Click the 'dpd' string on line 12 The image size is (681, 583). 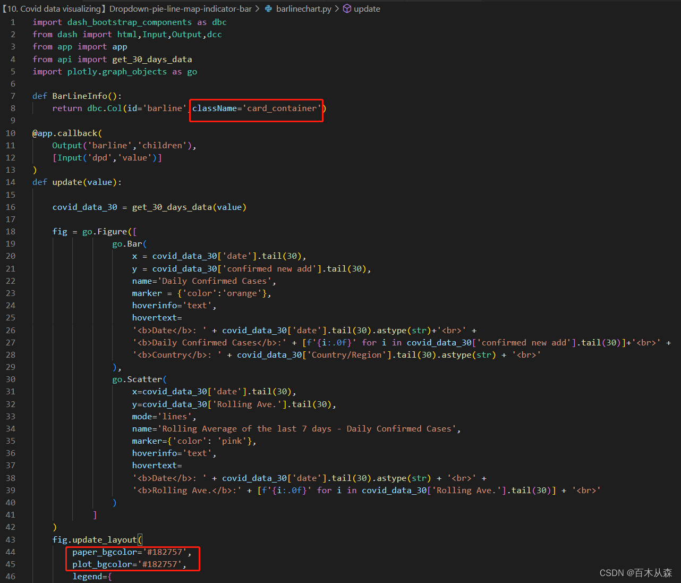tap(100, 158)
